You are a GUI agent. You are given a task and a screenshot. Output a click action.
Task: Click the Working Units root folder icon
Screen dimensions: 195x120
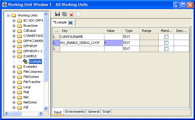tap(14, 15)
